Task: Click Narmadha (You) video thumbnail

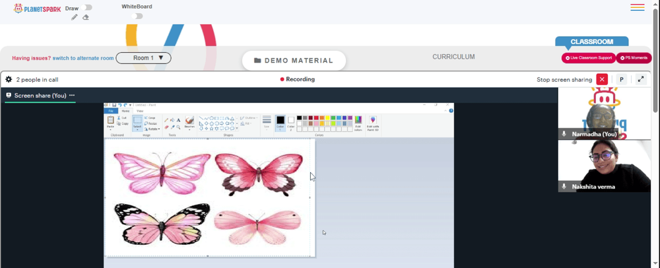Action: [604, 113]
